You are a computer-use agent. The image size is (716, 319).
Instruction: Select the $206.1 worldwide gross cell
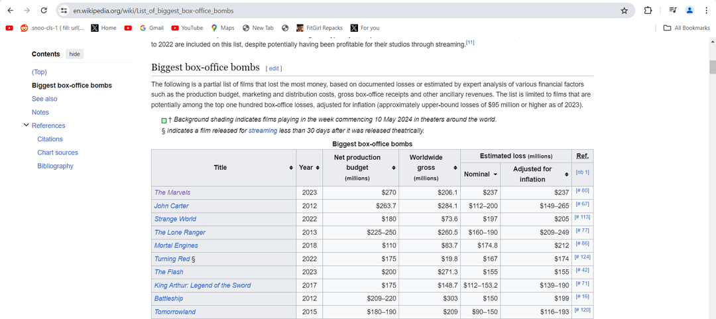429,192
